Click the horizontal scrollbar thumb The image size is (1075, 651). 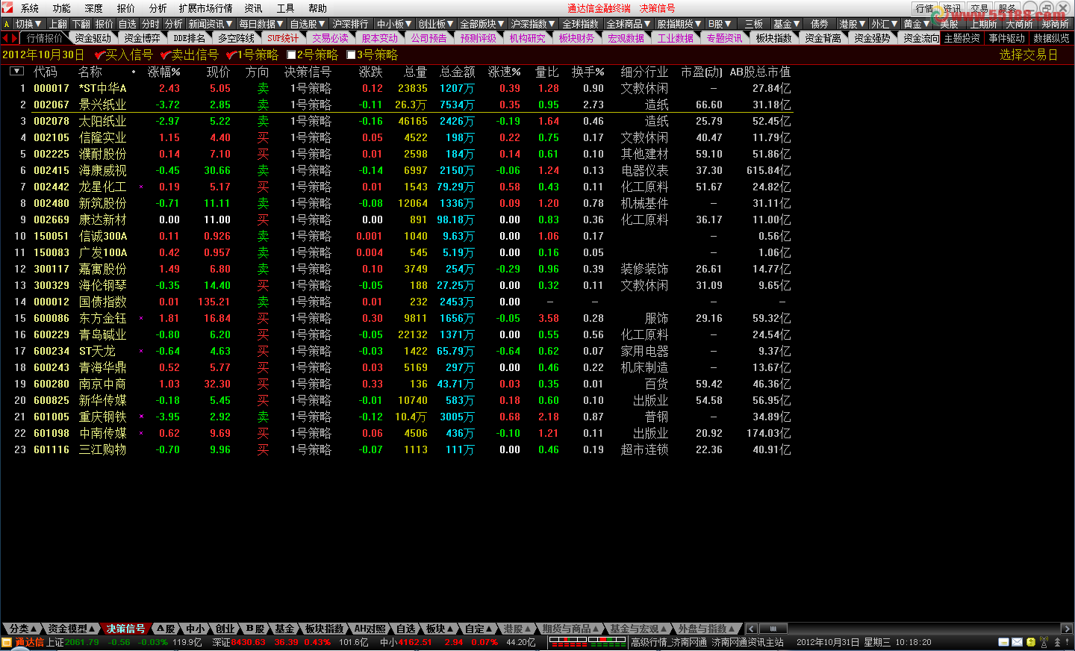click(x=773, y=629)
